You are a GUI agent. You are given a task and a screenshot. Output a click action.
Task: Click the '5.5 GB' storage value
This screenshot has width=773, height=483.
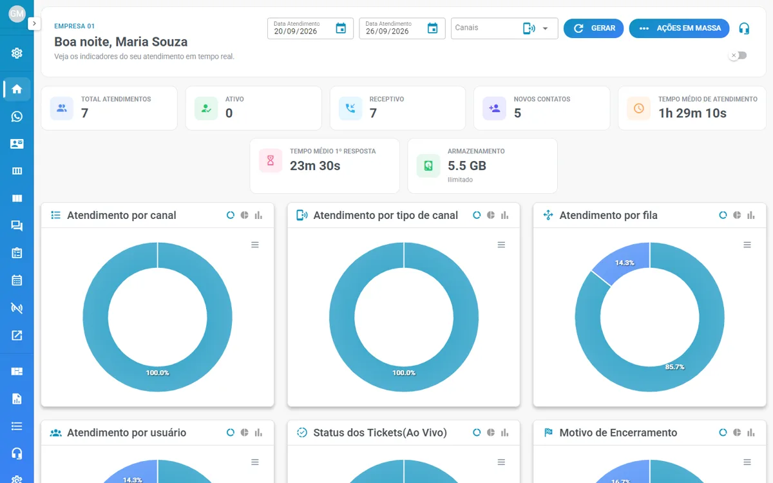coord(467,166)
